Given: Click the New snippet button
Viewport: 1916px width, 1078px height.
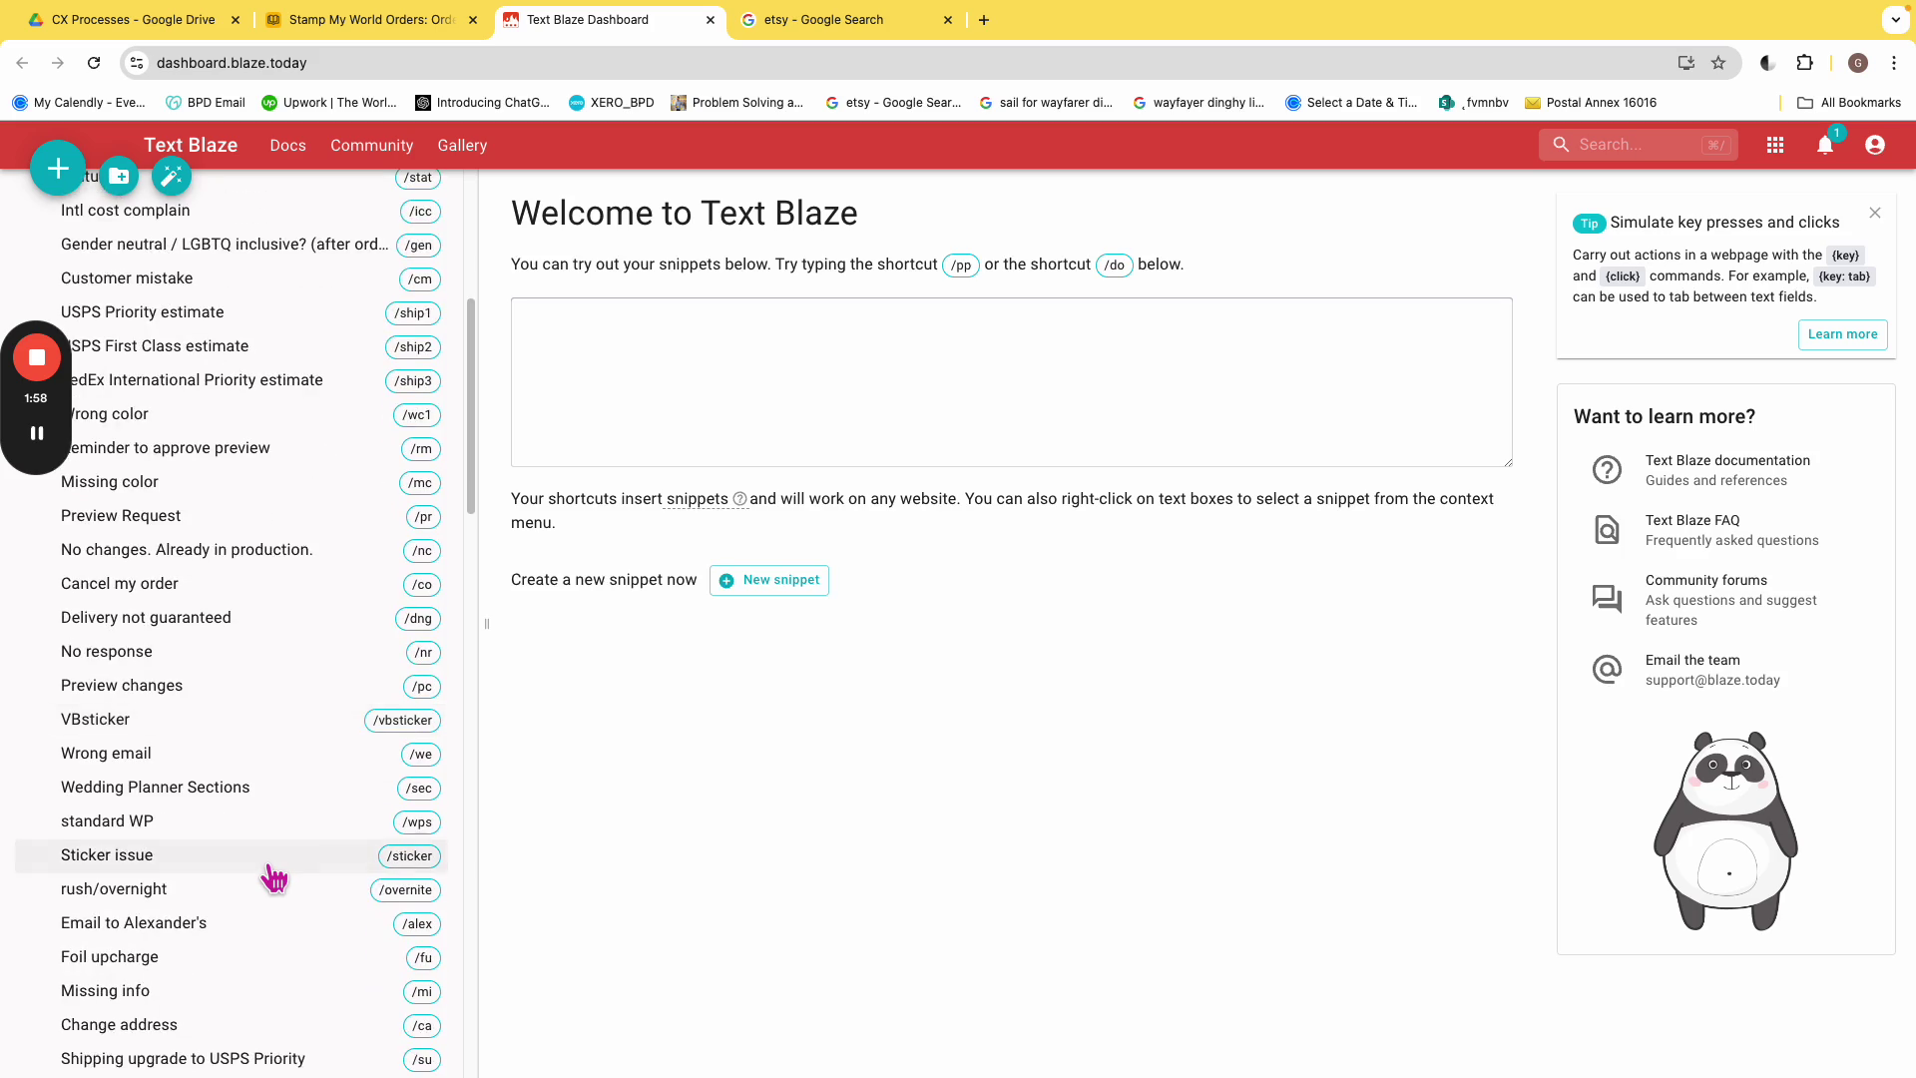Looking at the screenshot, I should coord(769,580).
